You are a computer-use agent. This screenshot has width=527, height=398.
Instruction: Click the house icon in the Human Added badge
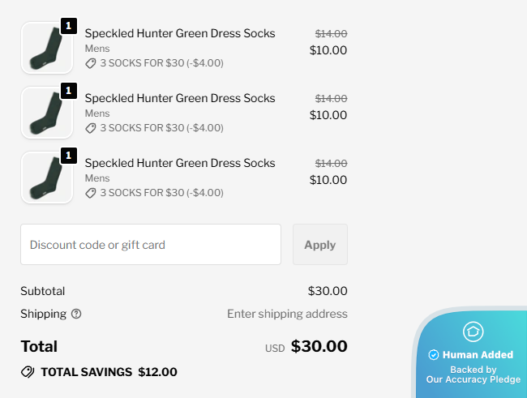[473, 332]
